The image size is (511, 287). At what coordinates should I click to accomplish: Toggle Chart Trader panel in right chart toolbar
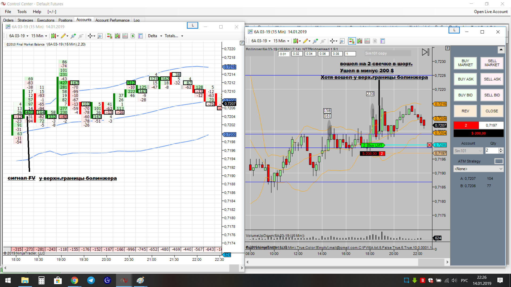352,41
